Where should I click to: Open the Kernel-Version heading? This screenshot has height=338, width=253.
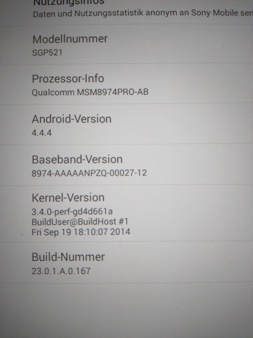68,198
